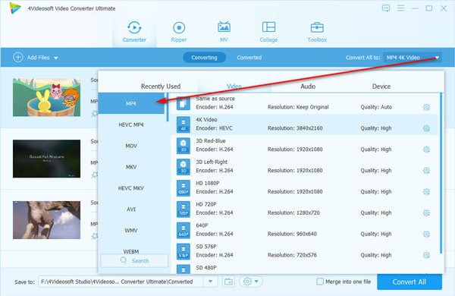The height and width of the screenshot is (296, 455).
Task: Expand the settings gear dropdown at bottom
Action: [x=256, y=281]
